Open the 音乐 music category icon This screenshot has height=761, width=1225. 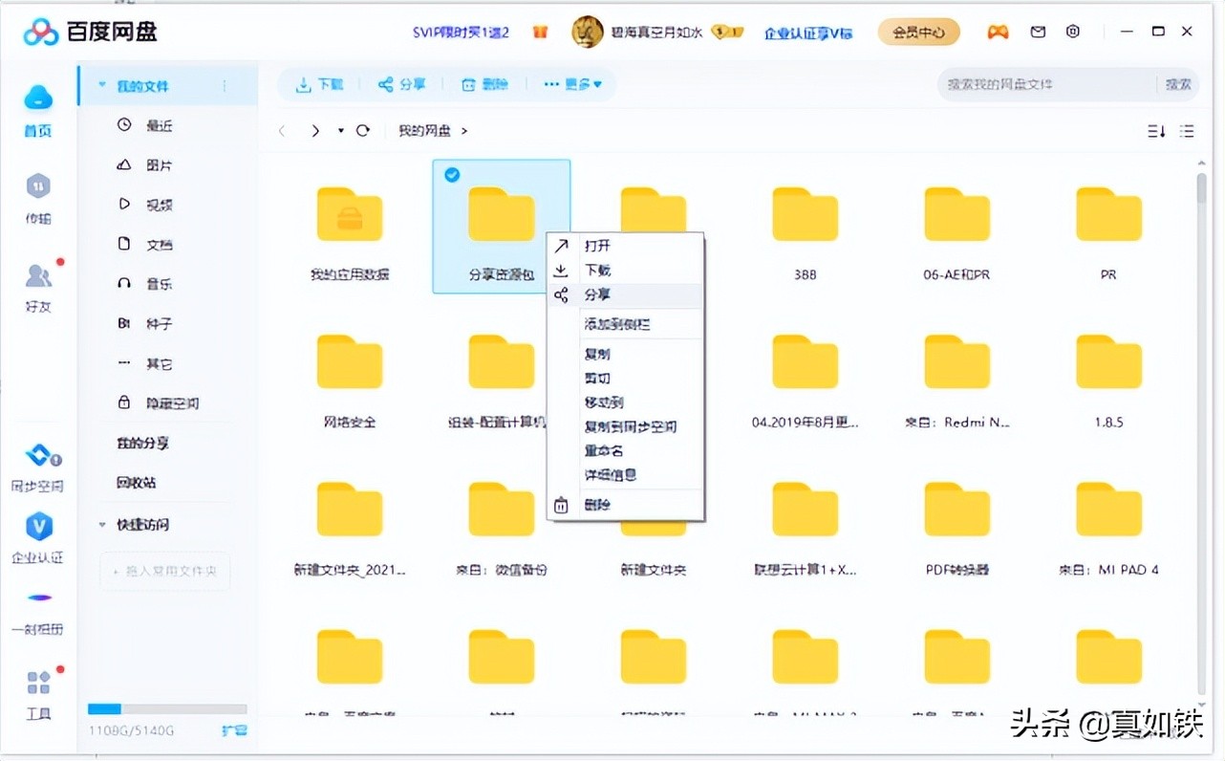click(x=124, y=283)
